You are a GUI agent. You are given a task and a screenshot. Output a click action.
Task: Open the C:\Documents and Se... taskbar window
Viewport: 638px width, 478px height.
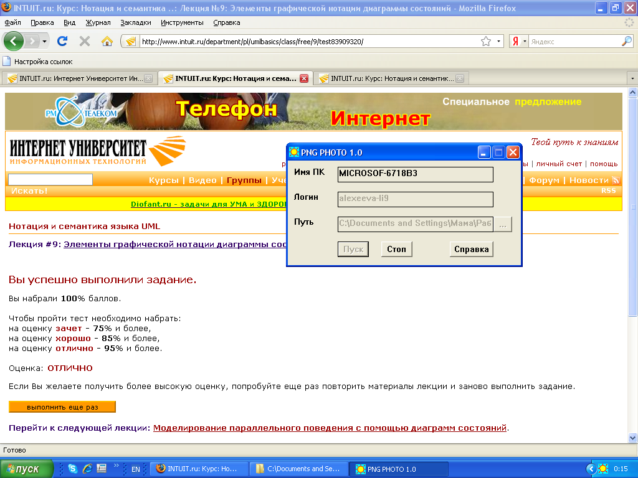[x=298, y=469]
